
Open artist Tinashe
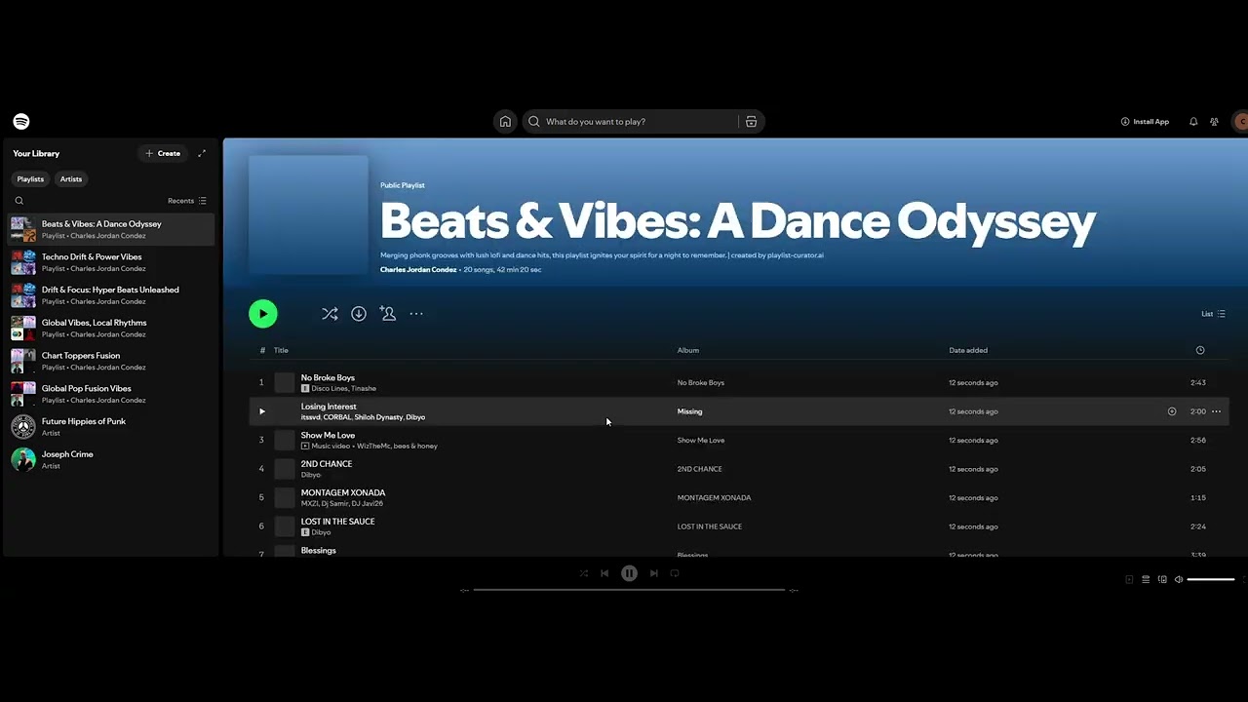click(364, 389)
